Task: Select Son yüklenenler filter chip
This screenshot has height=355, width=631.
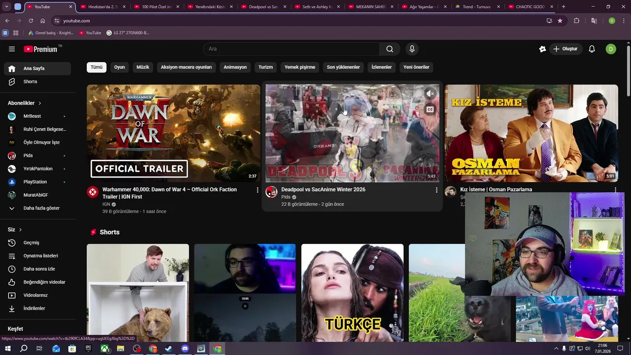Action: tap(344, 67)
